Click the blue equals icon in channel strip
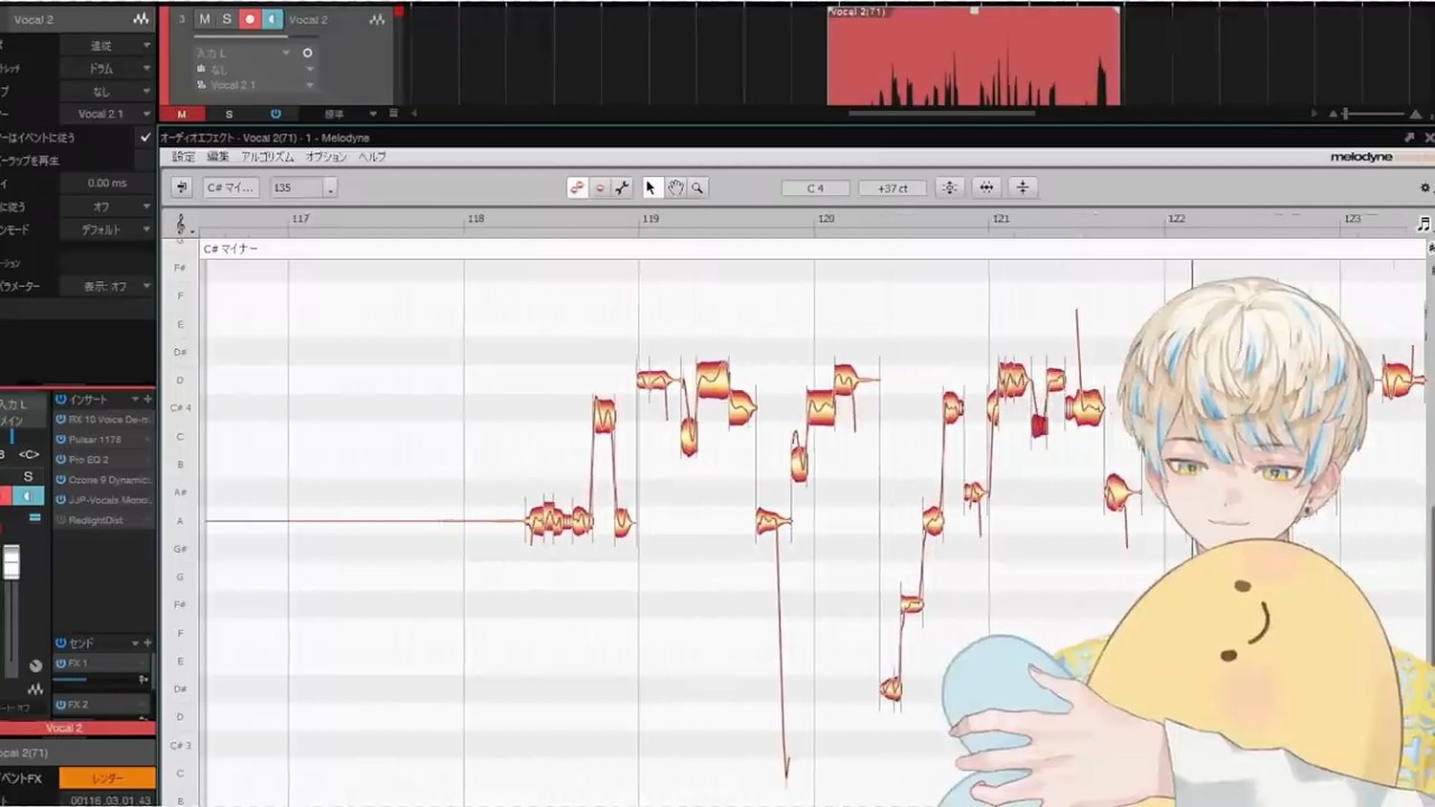The image size is (1435, 807). (34, 517)
